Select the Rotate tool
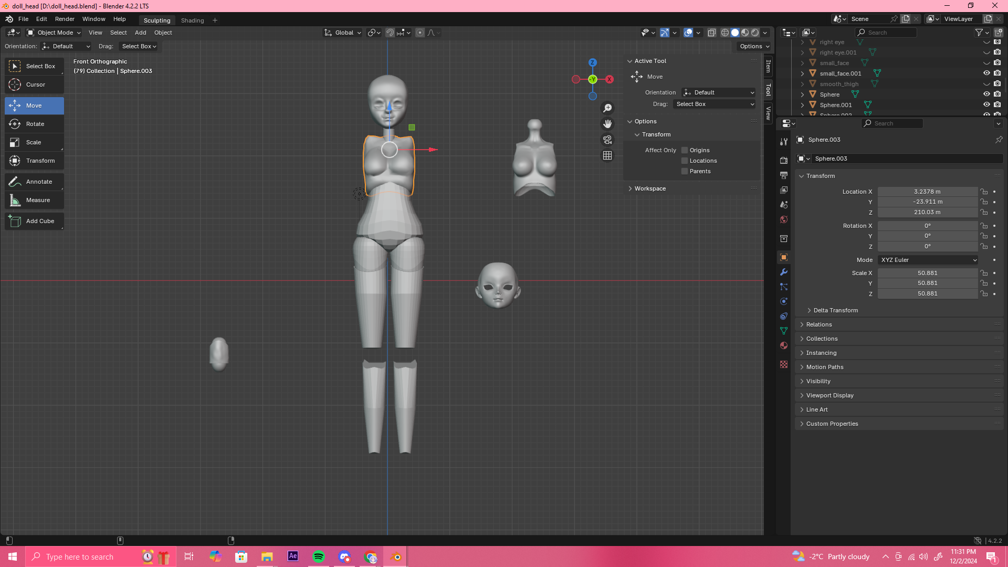 (35, 124)
